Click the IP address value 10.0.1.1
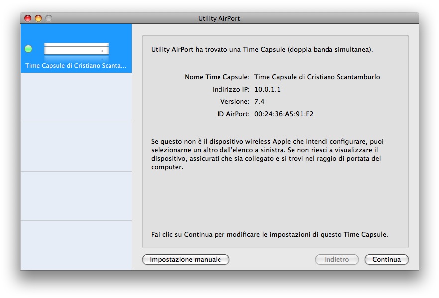 coord(267,89)
